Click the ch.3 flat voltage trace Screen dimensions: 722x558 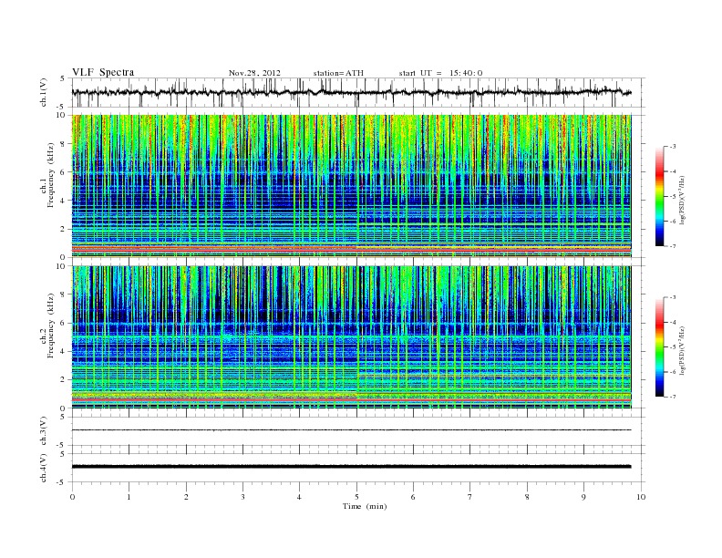351,430
